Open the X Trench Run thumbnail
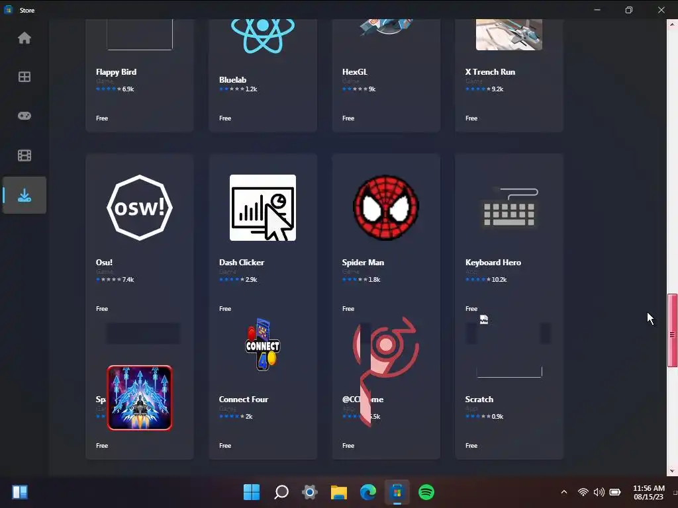 click(509, 34)
